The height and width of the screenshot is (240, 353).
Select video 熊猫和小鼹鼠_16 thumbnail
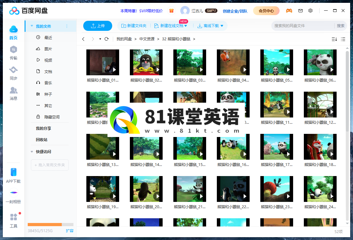click(233, 147)
